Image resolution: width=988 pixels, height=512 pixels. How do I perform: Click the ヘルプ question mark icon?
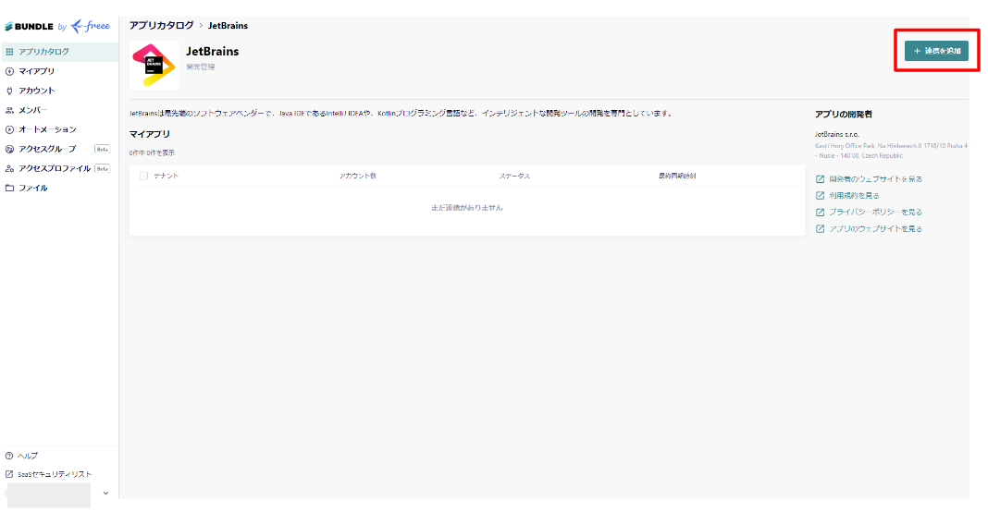pyautogui.click(x=9, y=456)
